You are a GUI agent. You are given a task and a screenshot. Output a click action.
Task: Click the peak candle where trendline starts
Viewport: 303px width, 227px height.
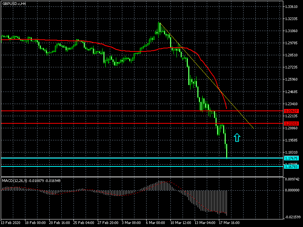[159, 26]
